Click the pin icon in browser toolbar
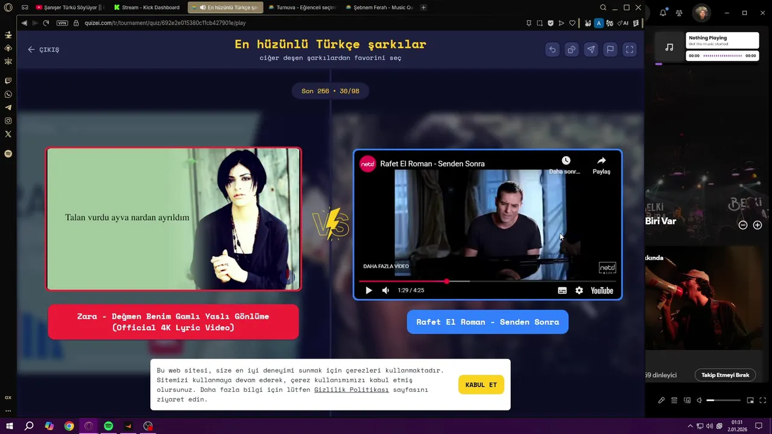772x434 pixels. 529,23
